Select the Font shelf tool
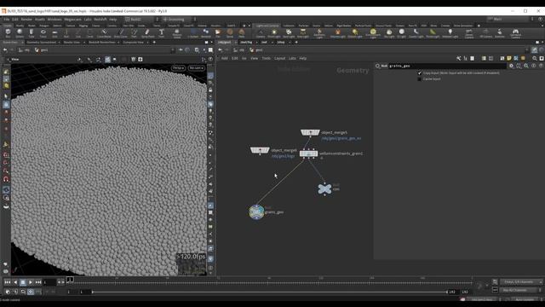Screen dimensions: 545x307 [x=161, y=33]
